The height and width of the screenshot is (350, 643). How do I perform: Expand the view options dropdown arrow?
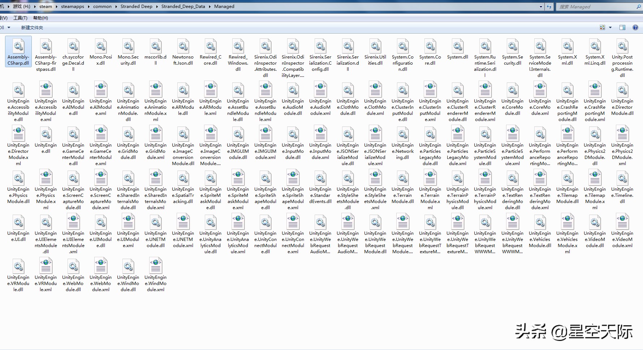(610, 27)
